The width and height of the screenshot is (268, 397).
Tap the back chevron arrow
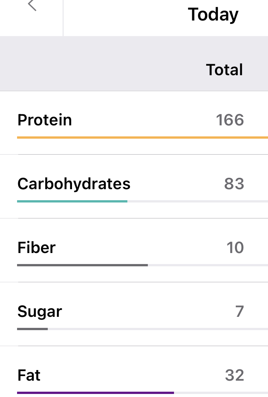pos(32,5)
